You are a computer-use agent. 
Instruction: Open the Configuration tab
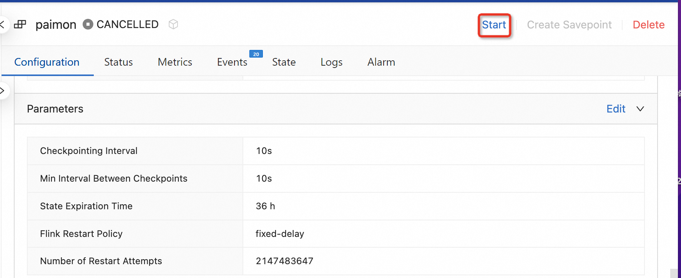[x=47, y=62]
